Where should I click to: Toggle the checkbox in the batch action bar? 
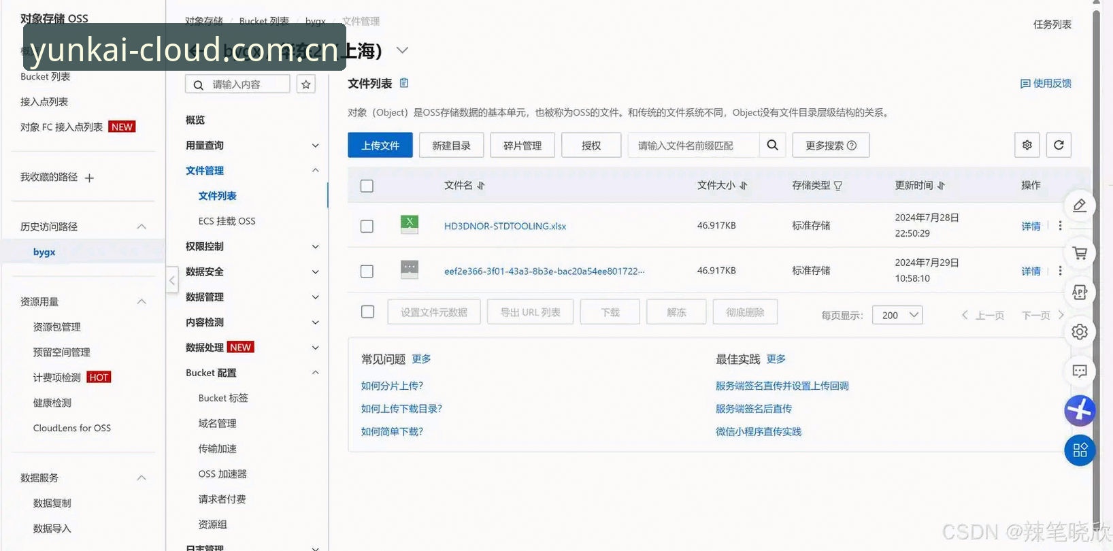click(368, 312)
